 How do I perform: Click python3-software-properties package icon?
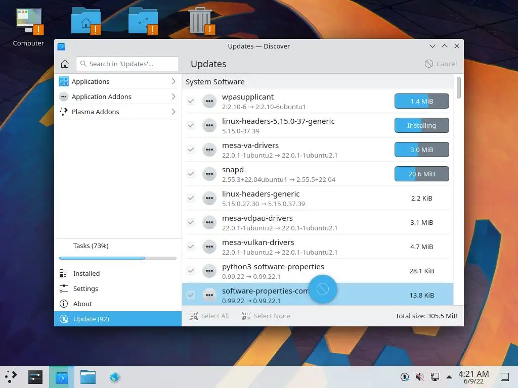click(209, 271)
